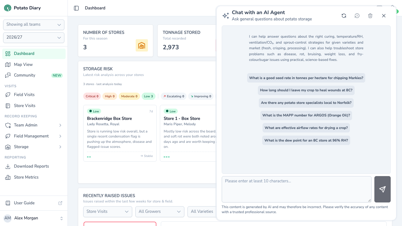Ask the chipping Markies seed rate question
Image resolution: width=402 pixels, height=226 pixels.
tap(306, 78)
